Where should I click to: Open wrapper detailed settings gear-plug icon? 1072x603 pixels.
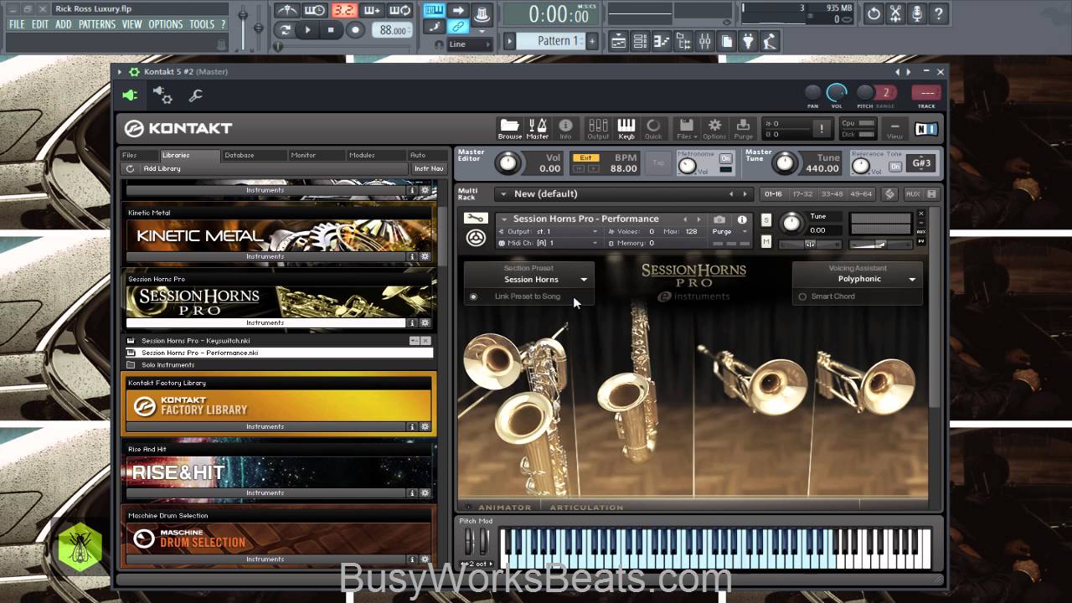click(162, 95)
